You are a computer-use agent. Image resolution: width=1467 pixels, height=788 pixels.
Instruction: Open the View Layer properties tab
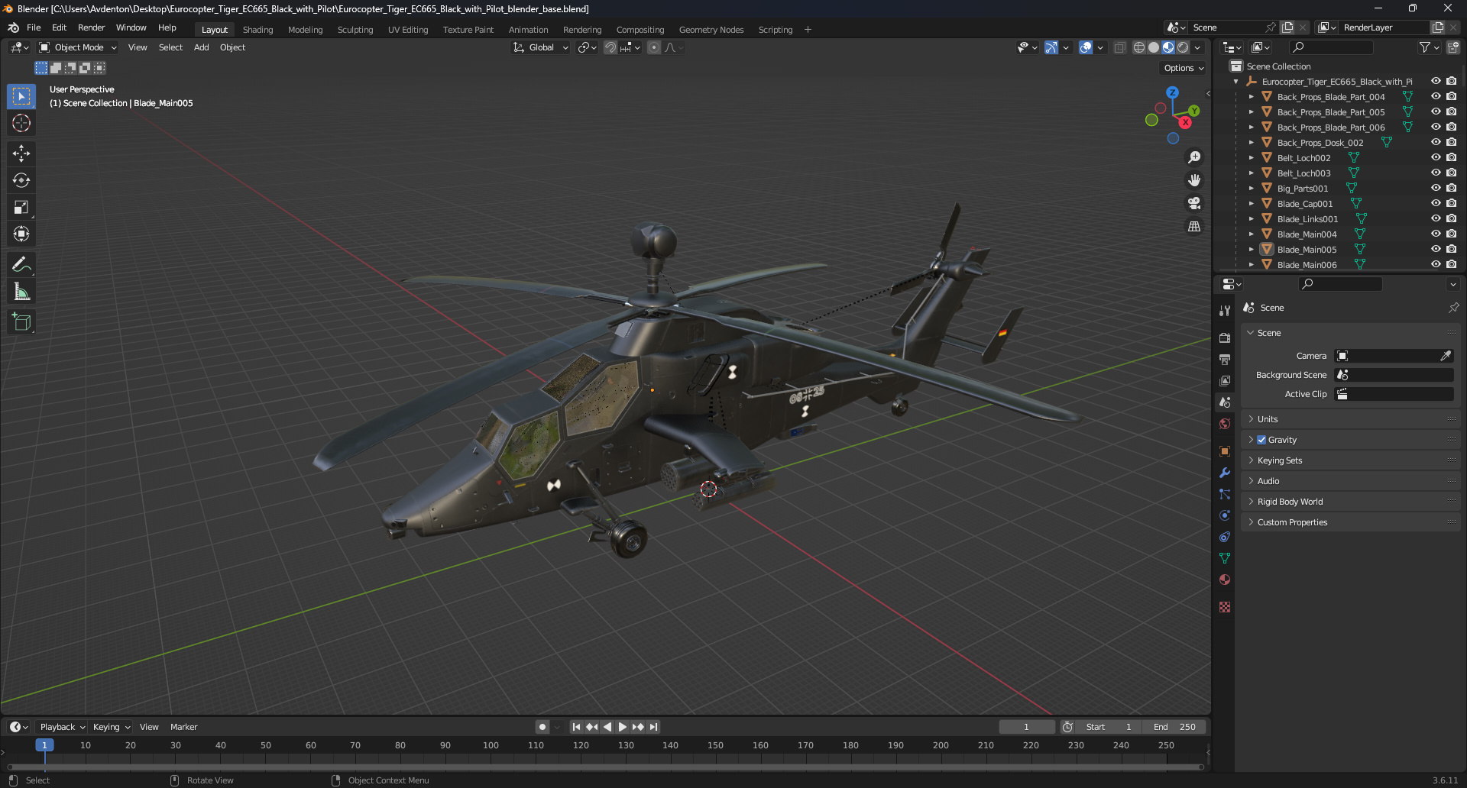click(1225, 380)
